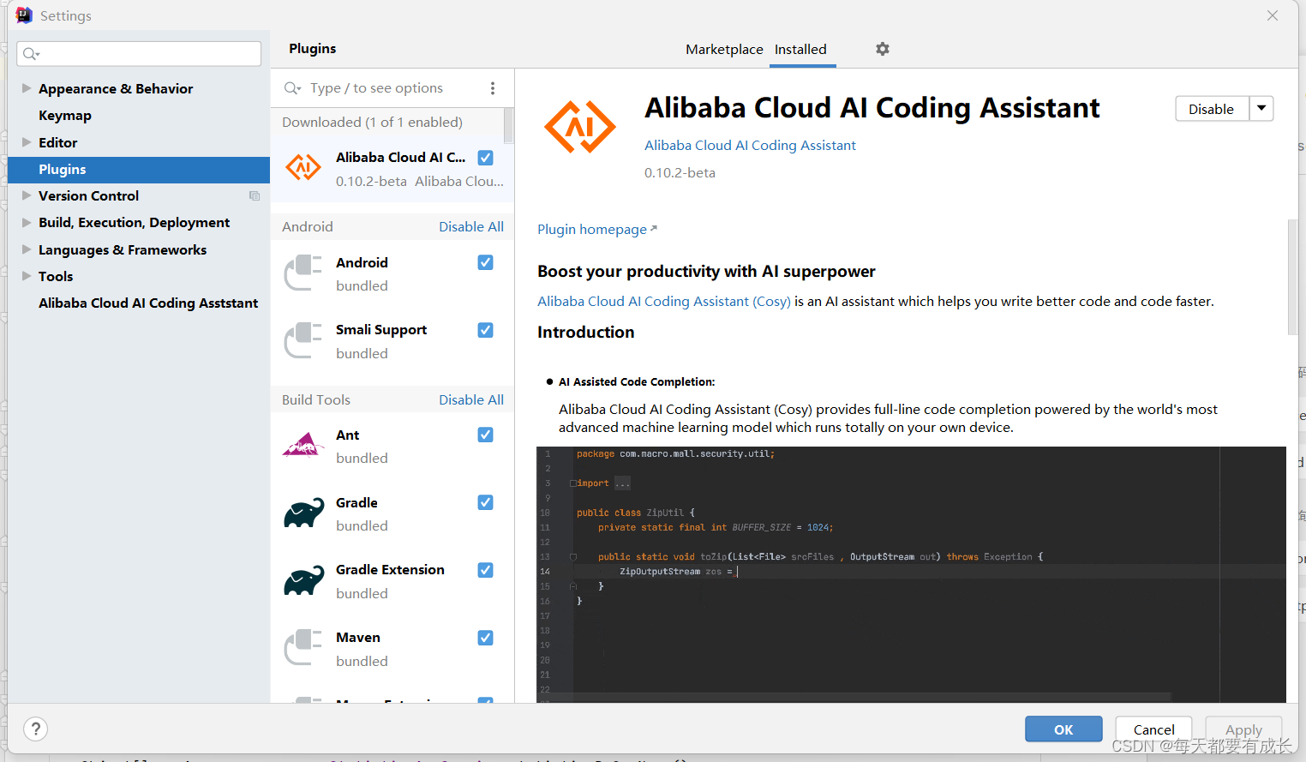The image size is (1306, 762).
Task: Select Keymap in the settings sidebar
Action: click(66, 115)
